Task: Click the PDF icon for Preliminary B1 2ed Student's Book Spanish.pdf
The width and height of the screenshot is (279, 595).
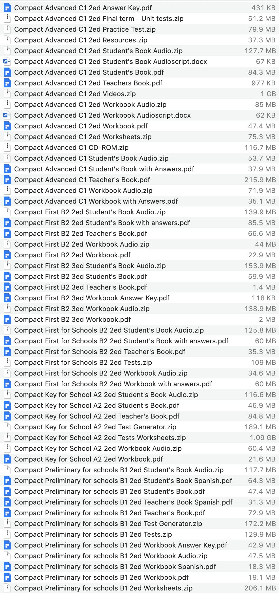Action: (x=7, y=481)
